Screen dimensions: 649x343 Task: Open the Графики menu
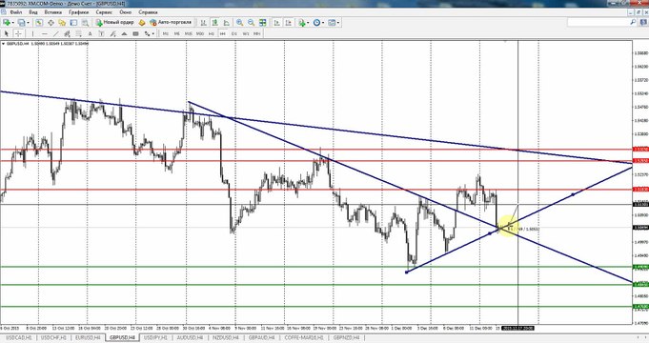click(79, 12)
